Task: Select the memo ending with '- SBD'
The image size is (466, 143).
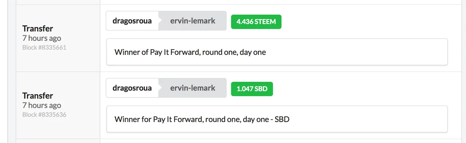Action: click(277, 119)
